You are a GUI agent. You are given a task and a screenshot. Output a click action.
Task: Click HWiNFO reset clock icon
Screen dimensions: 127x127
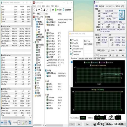pyautogui.click(x=26, y=122)
